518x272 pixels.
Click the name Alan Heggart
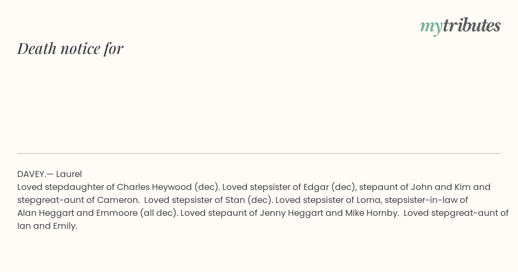pos(46,213)
